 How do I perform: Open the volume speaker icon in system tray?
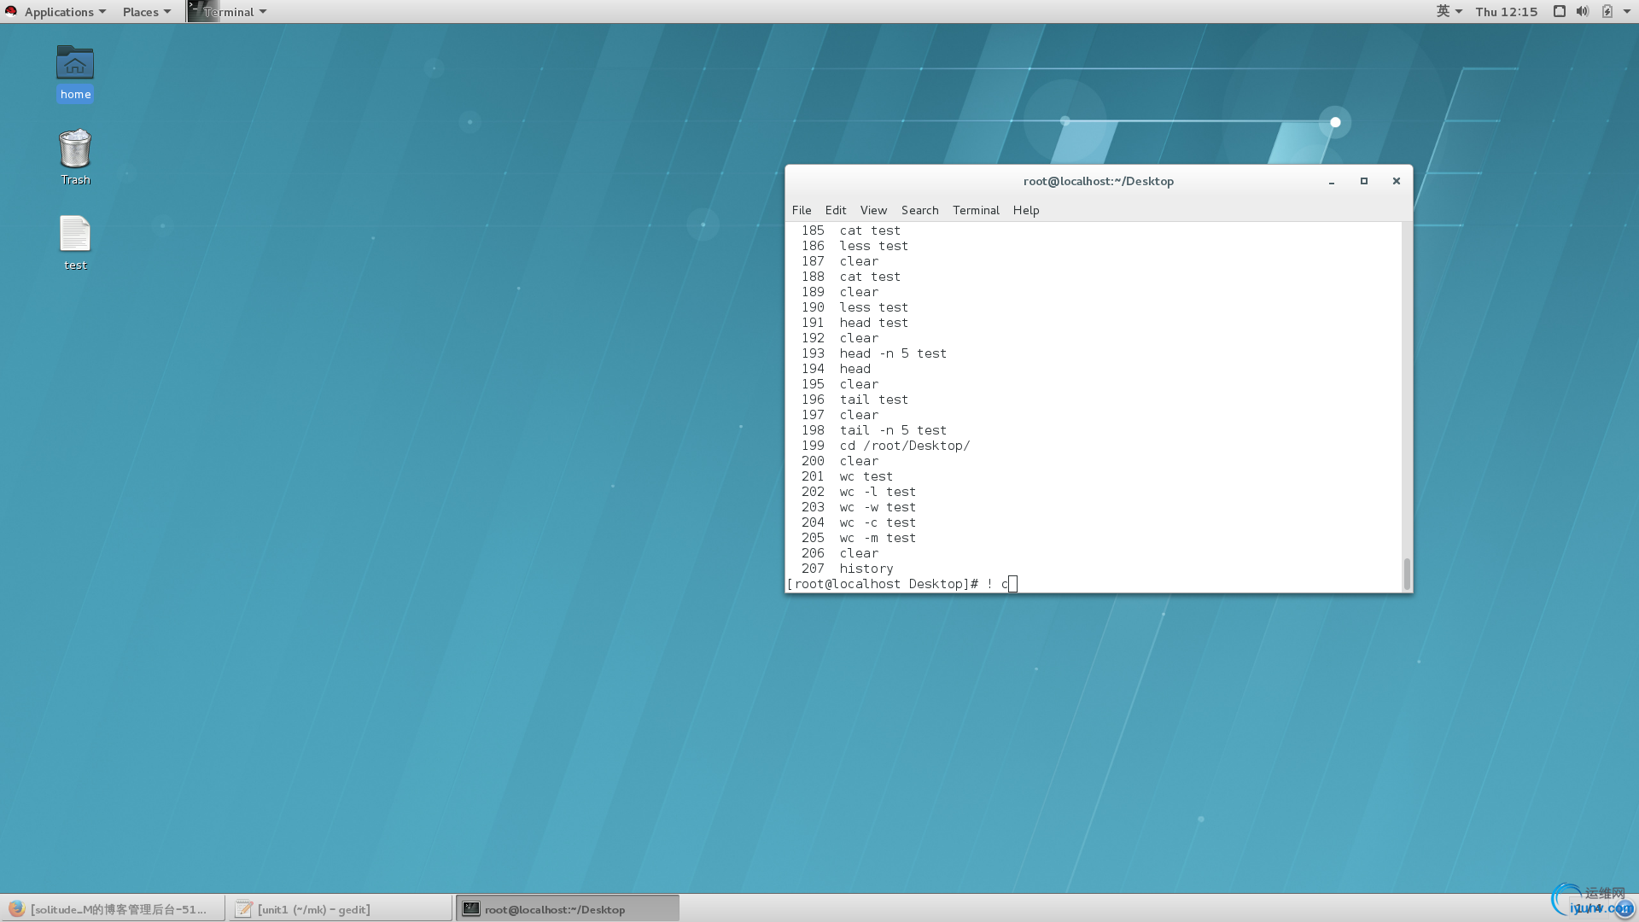[1582, 11]
